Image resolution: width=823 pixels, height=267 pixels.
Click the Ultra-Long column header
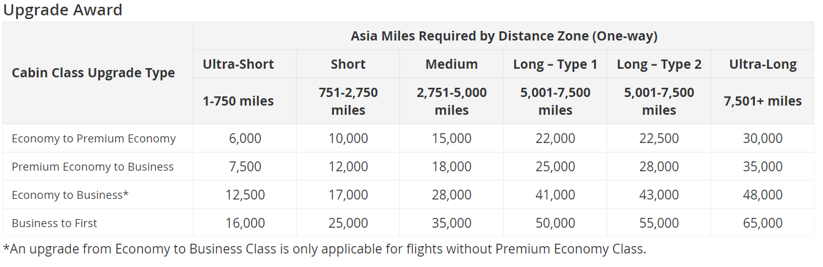763,64
